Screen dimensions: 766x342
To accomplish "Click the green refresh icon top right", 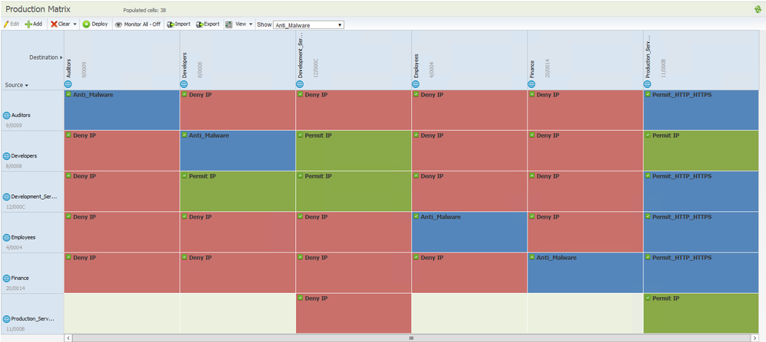I will (758, 8).
